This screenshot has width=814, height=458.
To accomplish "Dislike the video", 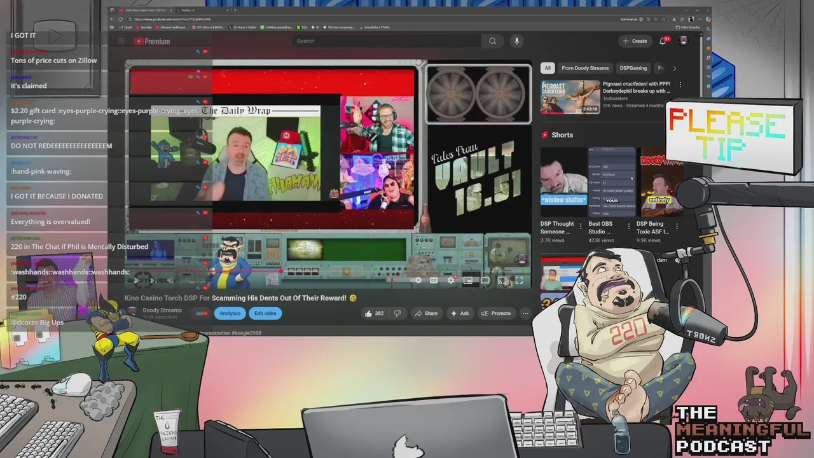I will click(397, 313).
